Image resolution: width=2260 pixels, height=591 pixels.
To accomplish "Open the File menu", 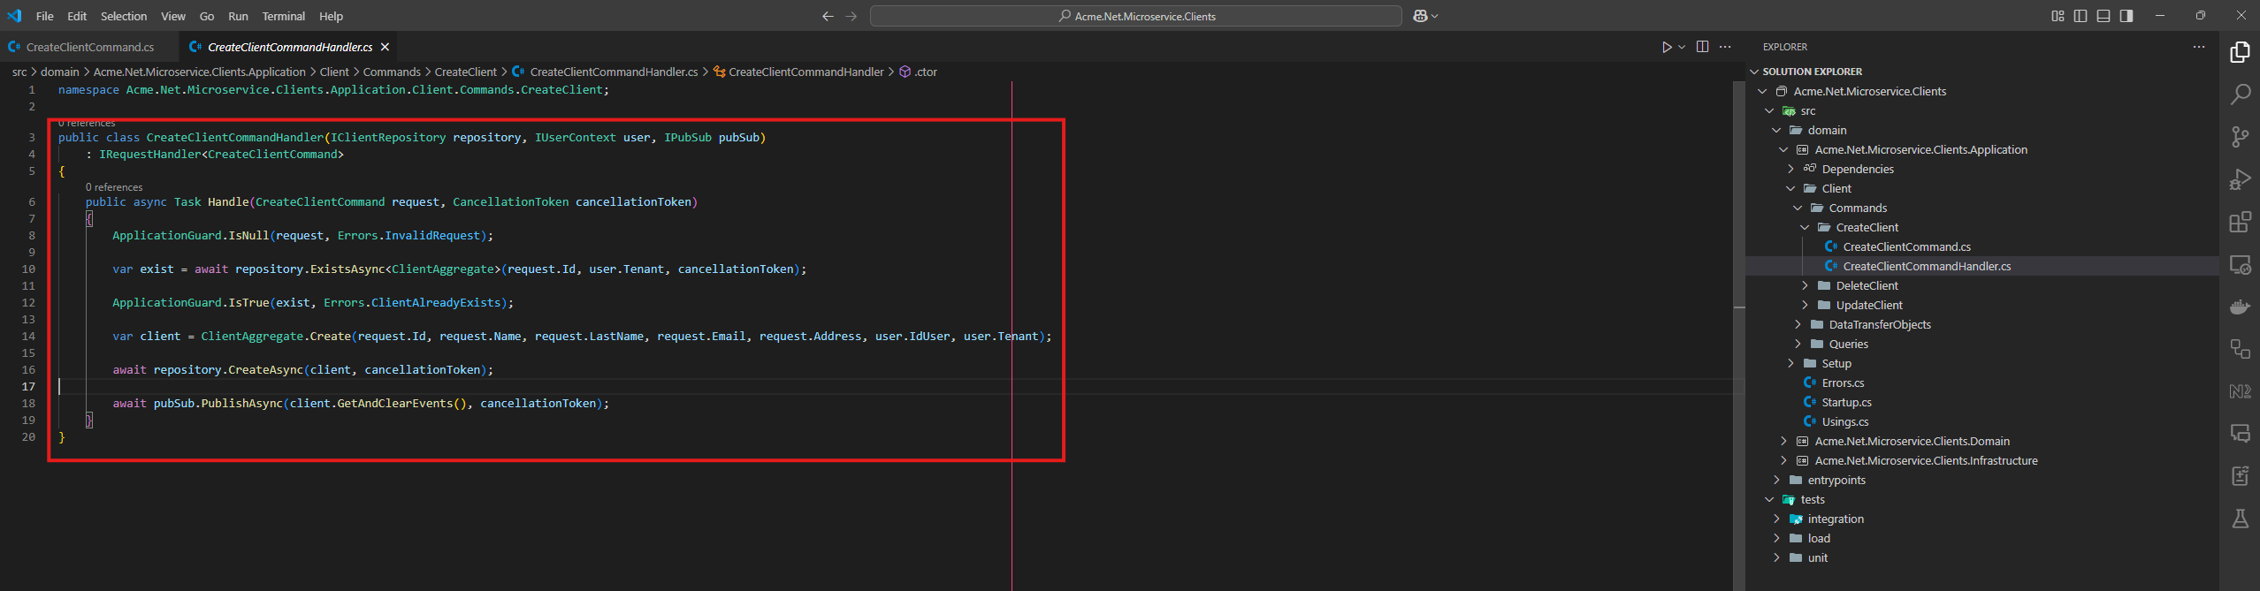I will point(45,16).
